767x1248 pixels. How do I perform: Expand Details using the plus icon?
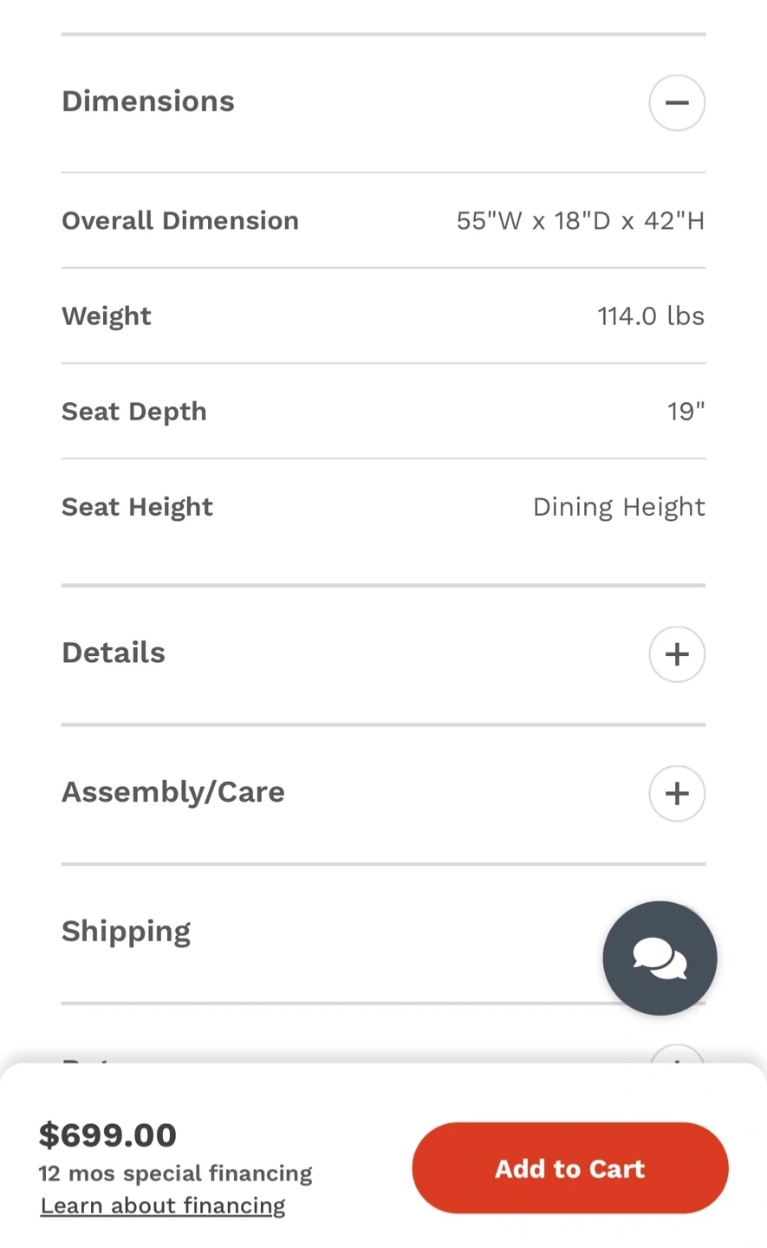tap(677, 654)
